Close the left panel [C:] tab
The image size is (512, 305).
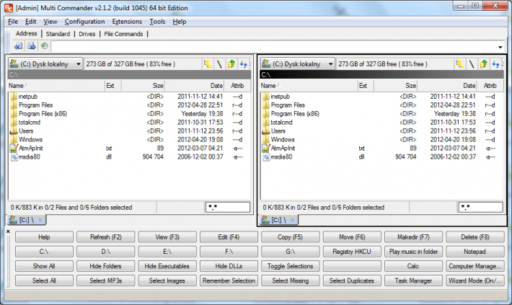click(40, 220)
